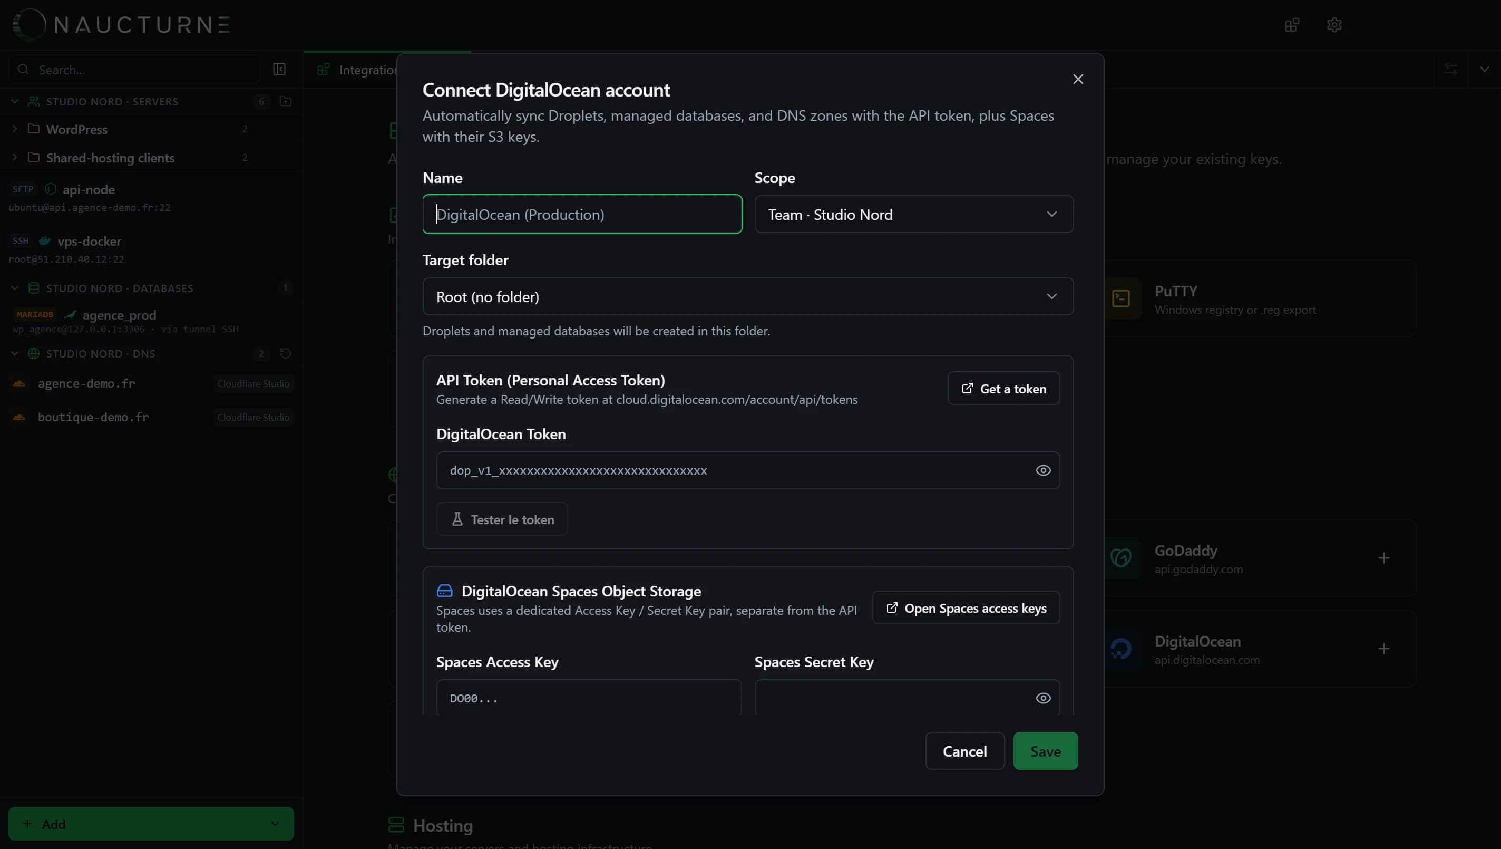Expand the Shared-hosting clients folder
The image size is (1501, 849).
click(x=15, y=158)
